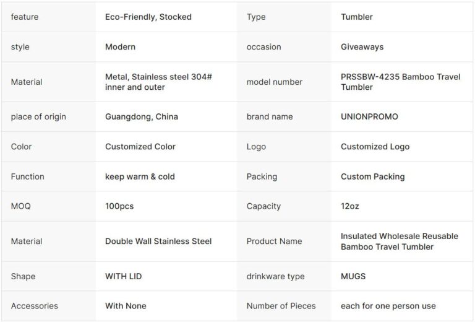The width and height of the screenshot is (475, 322).
Task: Select the "Modern" style value
Action: [120, 46]
